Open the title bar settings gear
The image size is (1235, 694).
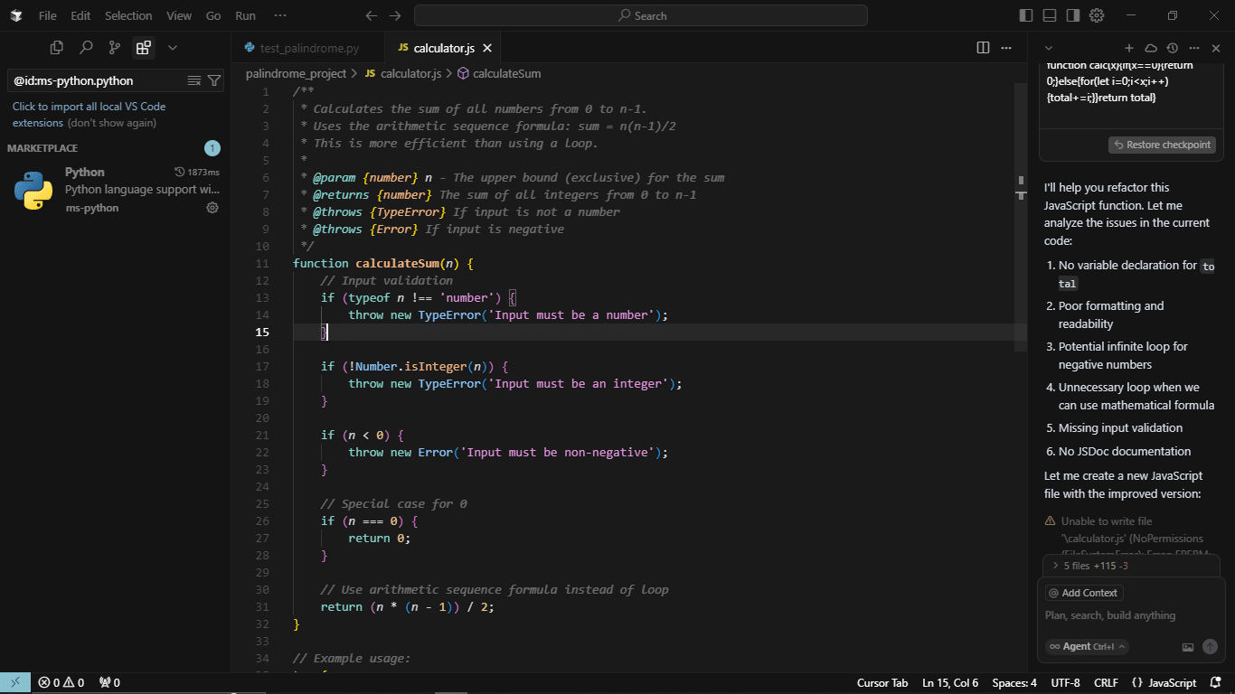(x=1097, y=15)
